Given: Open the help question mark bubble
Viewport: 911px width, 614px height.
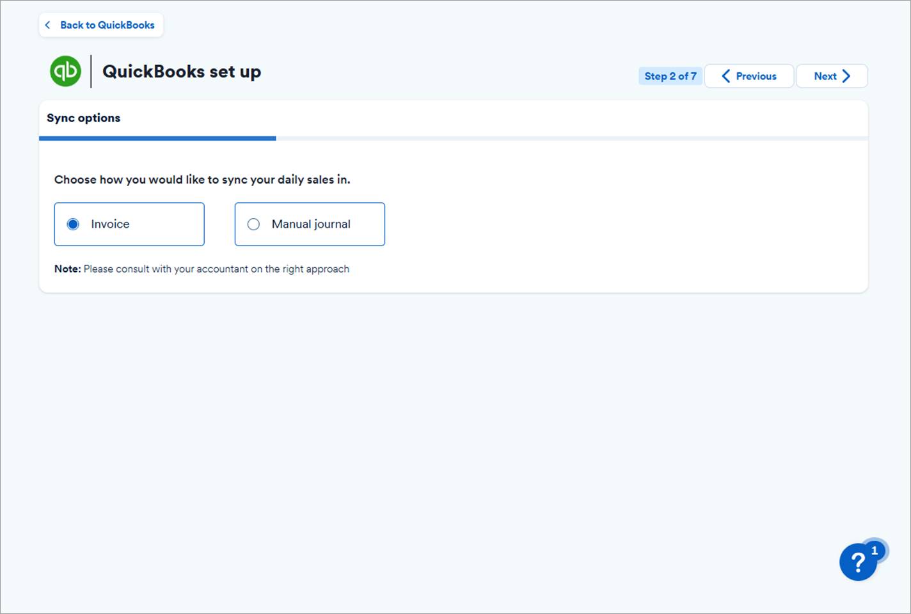Looking at the screenshot, I should tap(857, 563).
